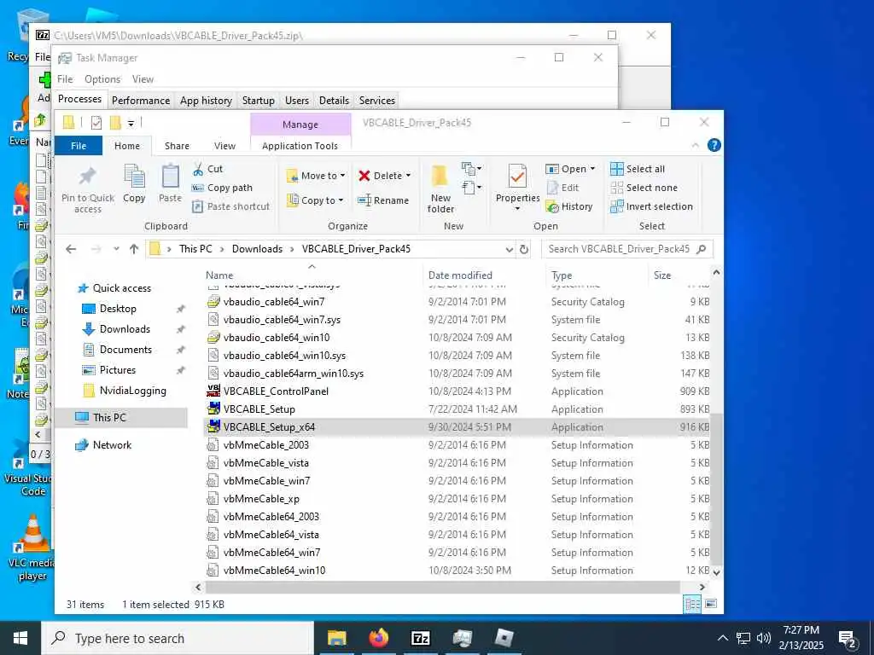
Task: Open Services tab in Task Manager
Action: point(376,101)
